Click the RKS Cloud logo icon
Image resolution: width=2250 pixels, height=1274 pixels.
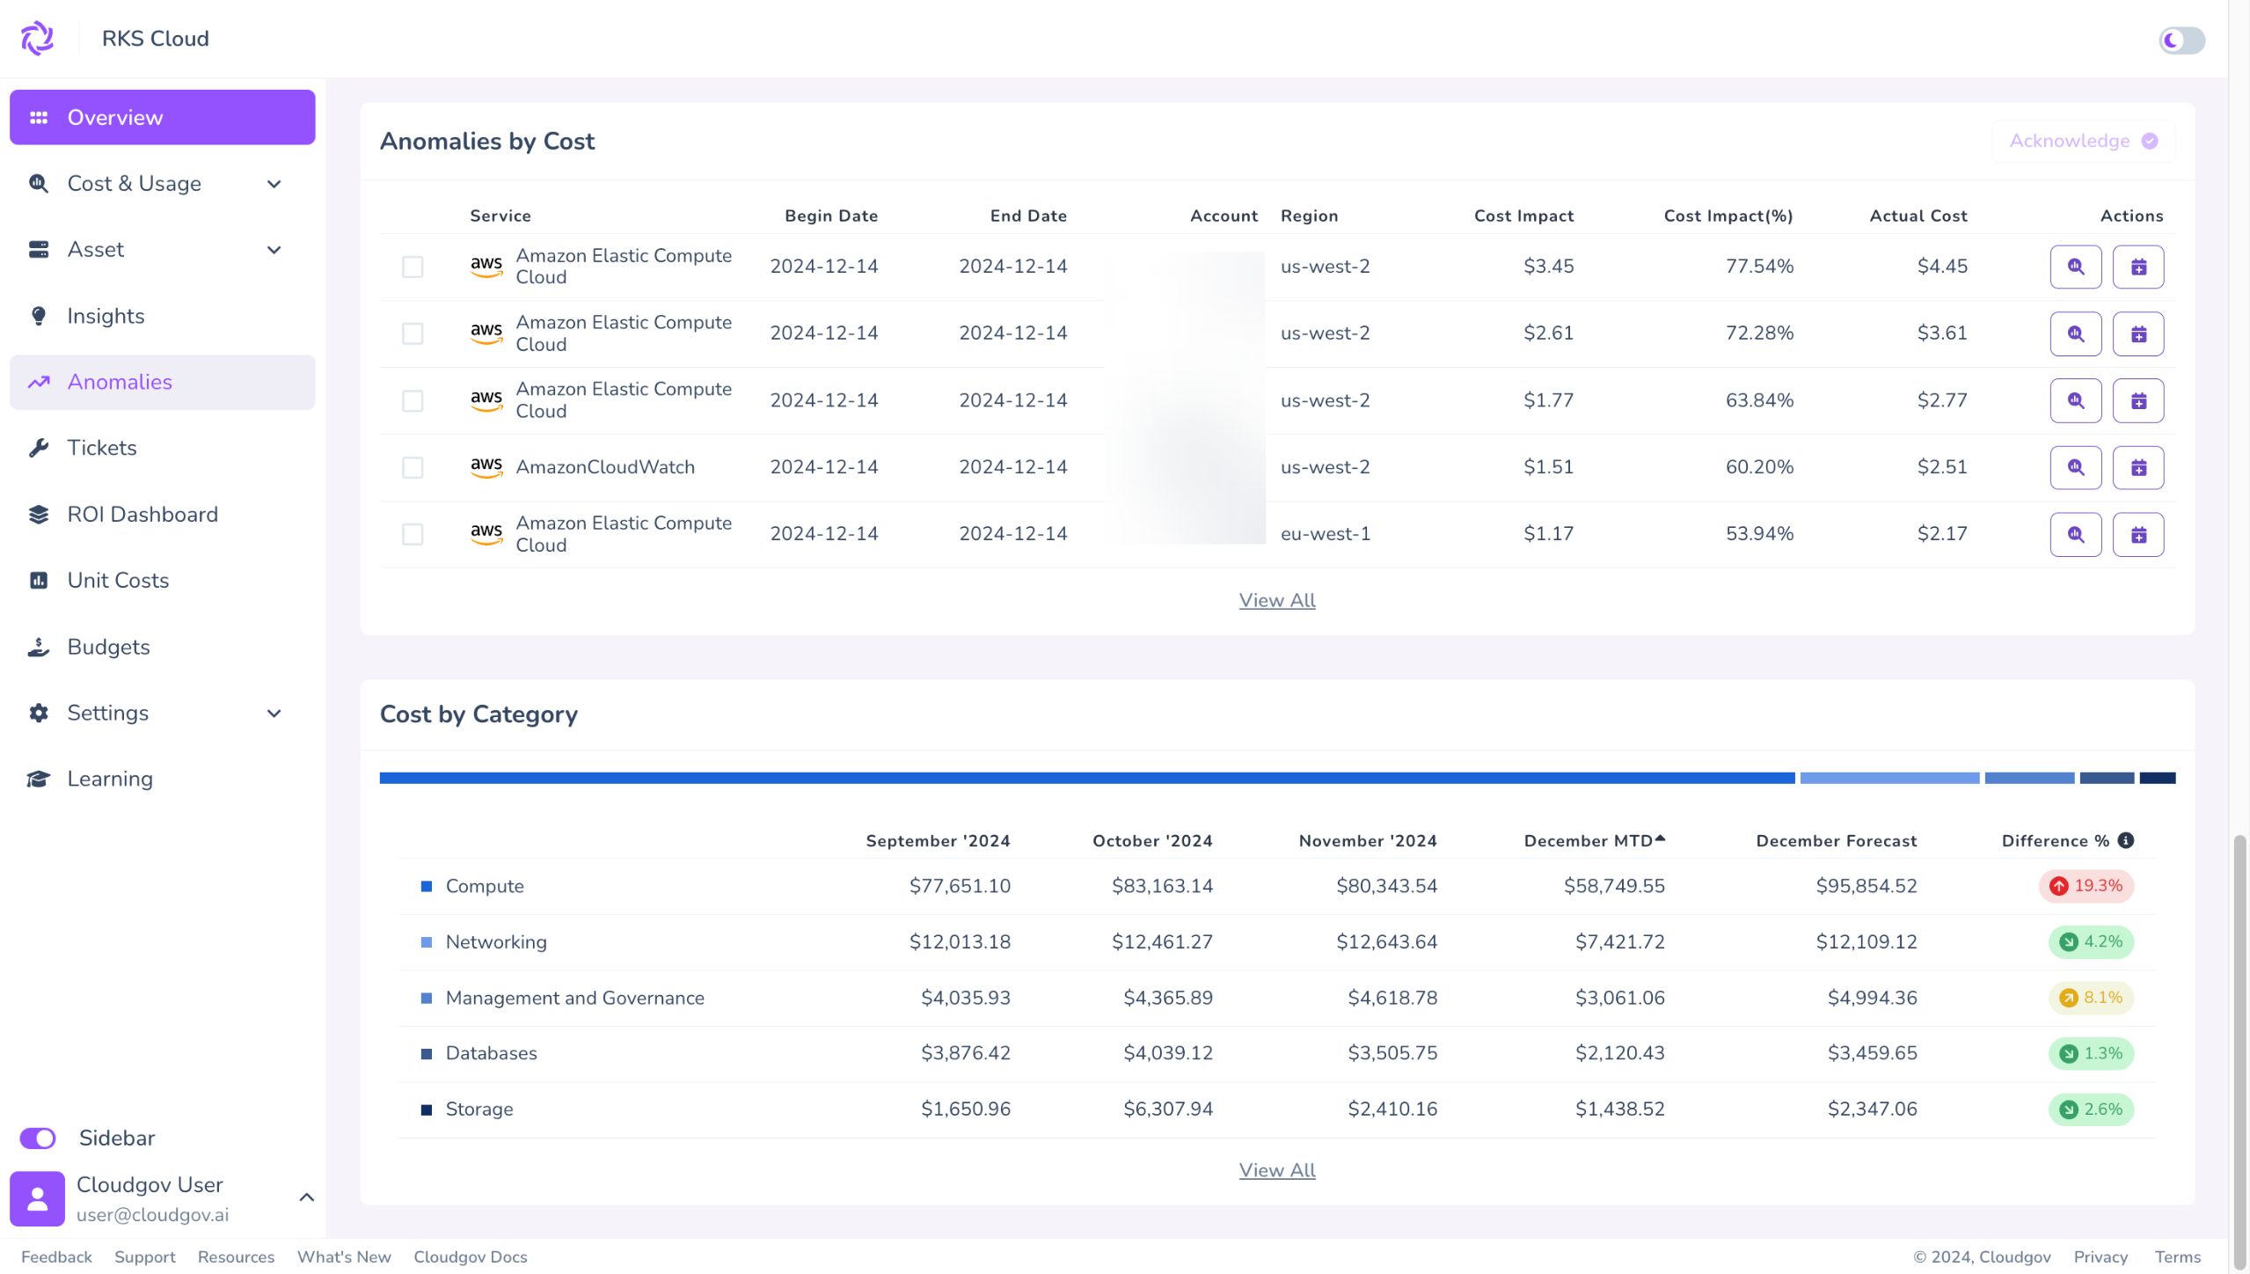point(37,39)
